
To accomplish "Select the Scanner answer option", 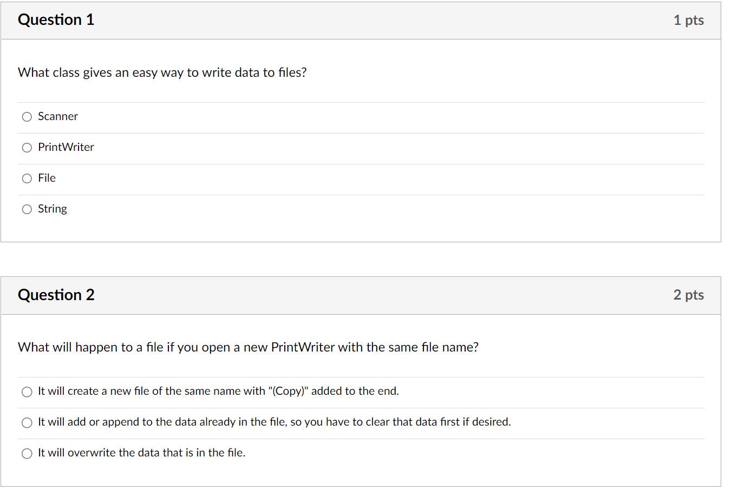I will pos(27,116).
